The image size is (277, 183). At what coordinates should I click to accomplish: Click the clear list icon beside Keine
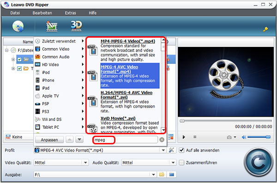coord(171,137)
